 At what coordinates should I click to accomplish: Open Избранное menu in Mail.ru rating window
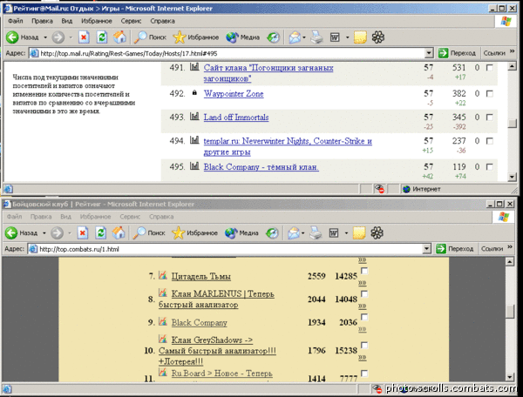pos(97,21)
